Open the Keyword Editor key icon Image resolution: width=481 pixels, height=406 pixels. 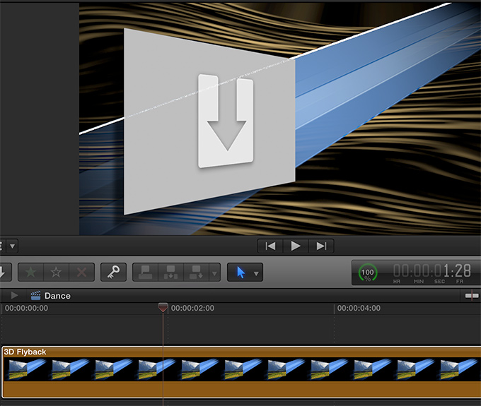[112, 272]
